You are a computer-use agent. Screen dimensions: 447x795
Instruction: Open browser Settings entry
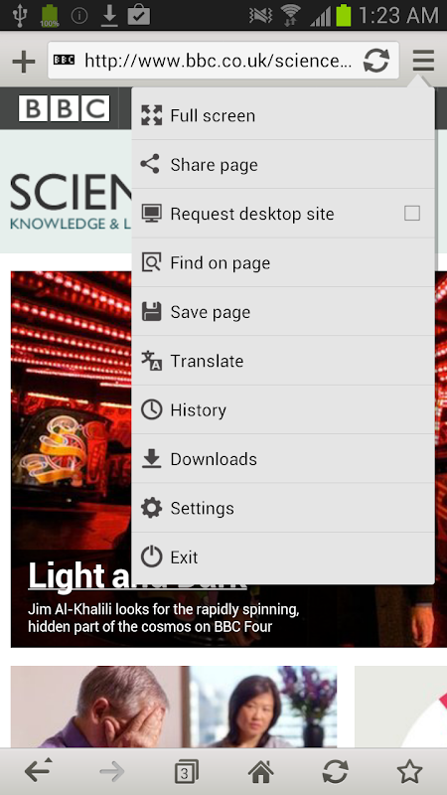pyautogui.click(x=283, y=508)
